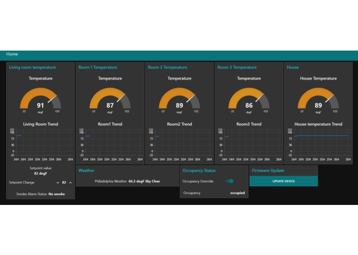Click the "occupied" occupancy value

pyautogui.click(x=237, y=193)
